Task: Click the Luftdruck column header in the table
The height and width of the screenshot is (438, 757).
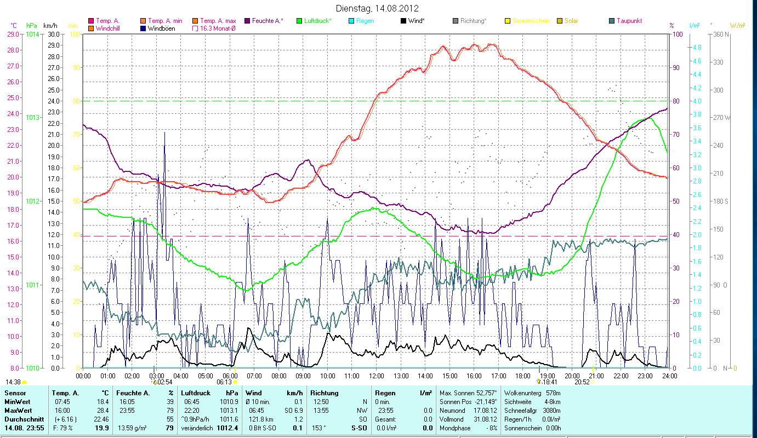Action: point(195,393)
